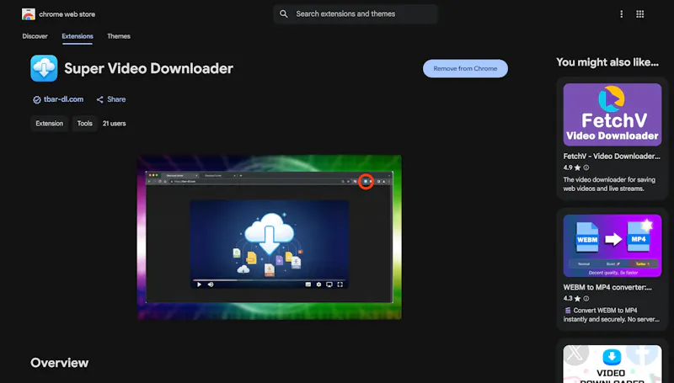674x383 pixels.
Task: Click the Super Video Downloader heading
Action: [x=149, y=68]
